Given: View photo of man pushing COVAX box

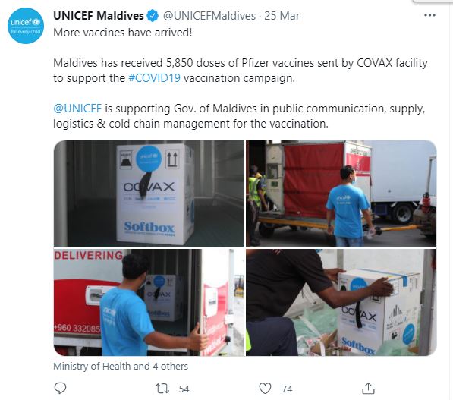Looking at the screenshot, I should point(341,302).
